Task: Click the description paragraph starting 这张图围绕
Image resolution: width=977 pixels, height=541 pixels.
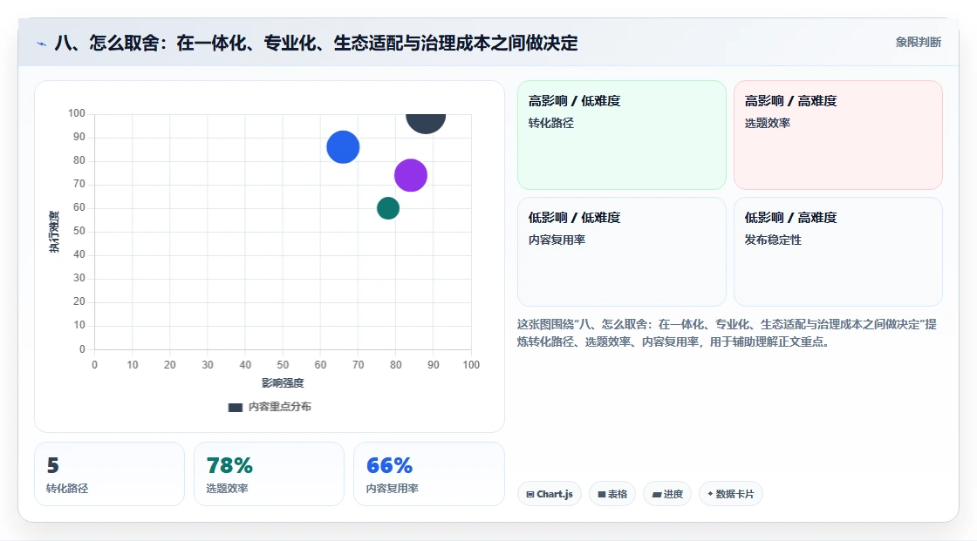Action: [x=727, y=333]
